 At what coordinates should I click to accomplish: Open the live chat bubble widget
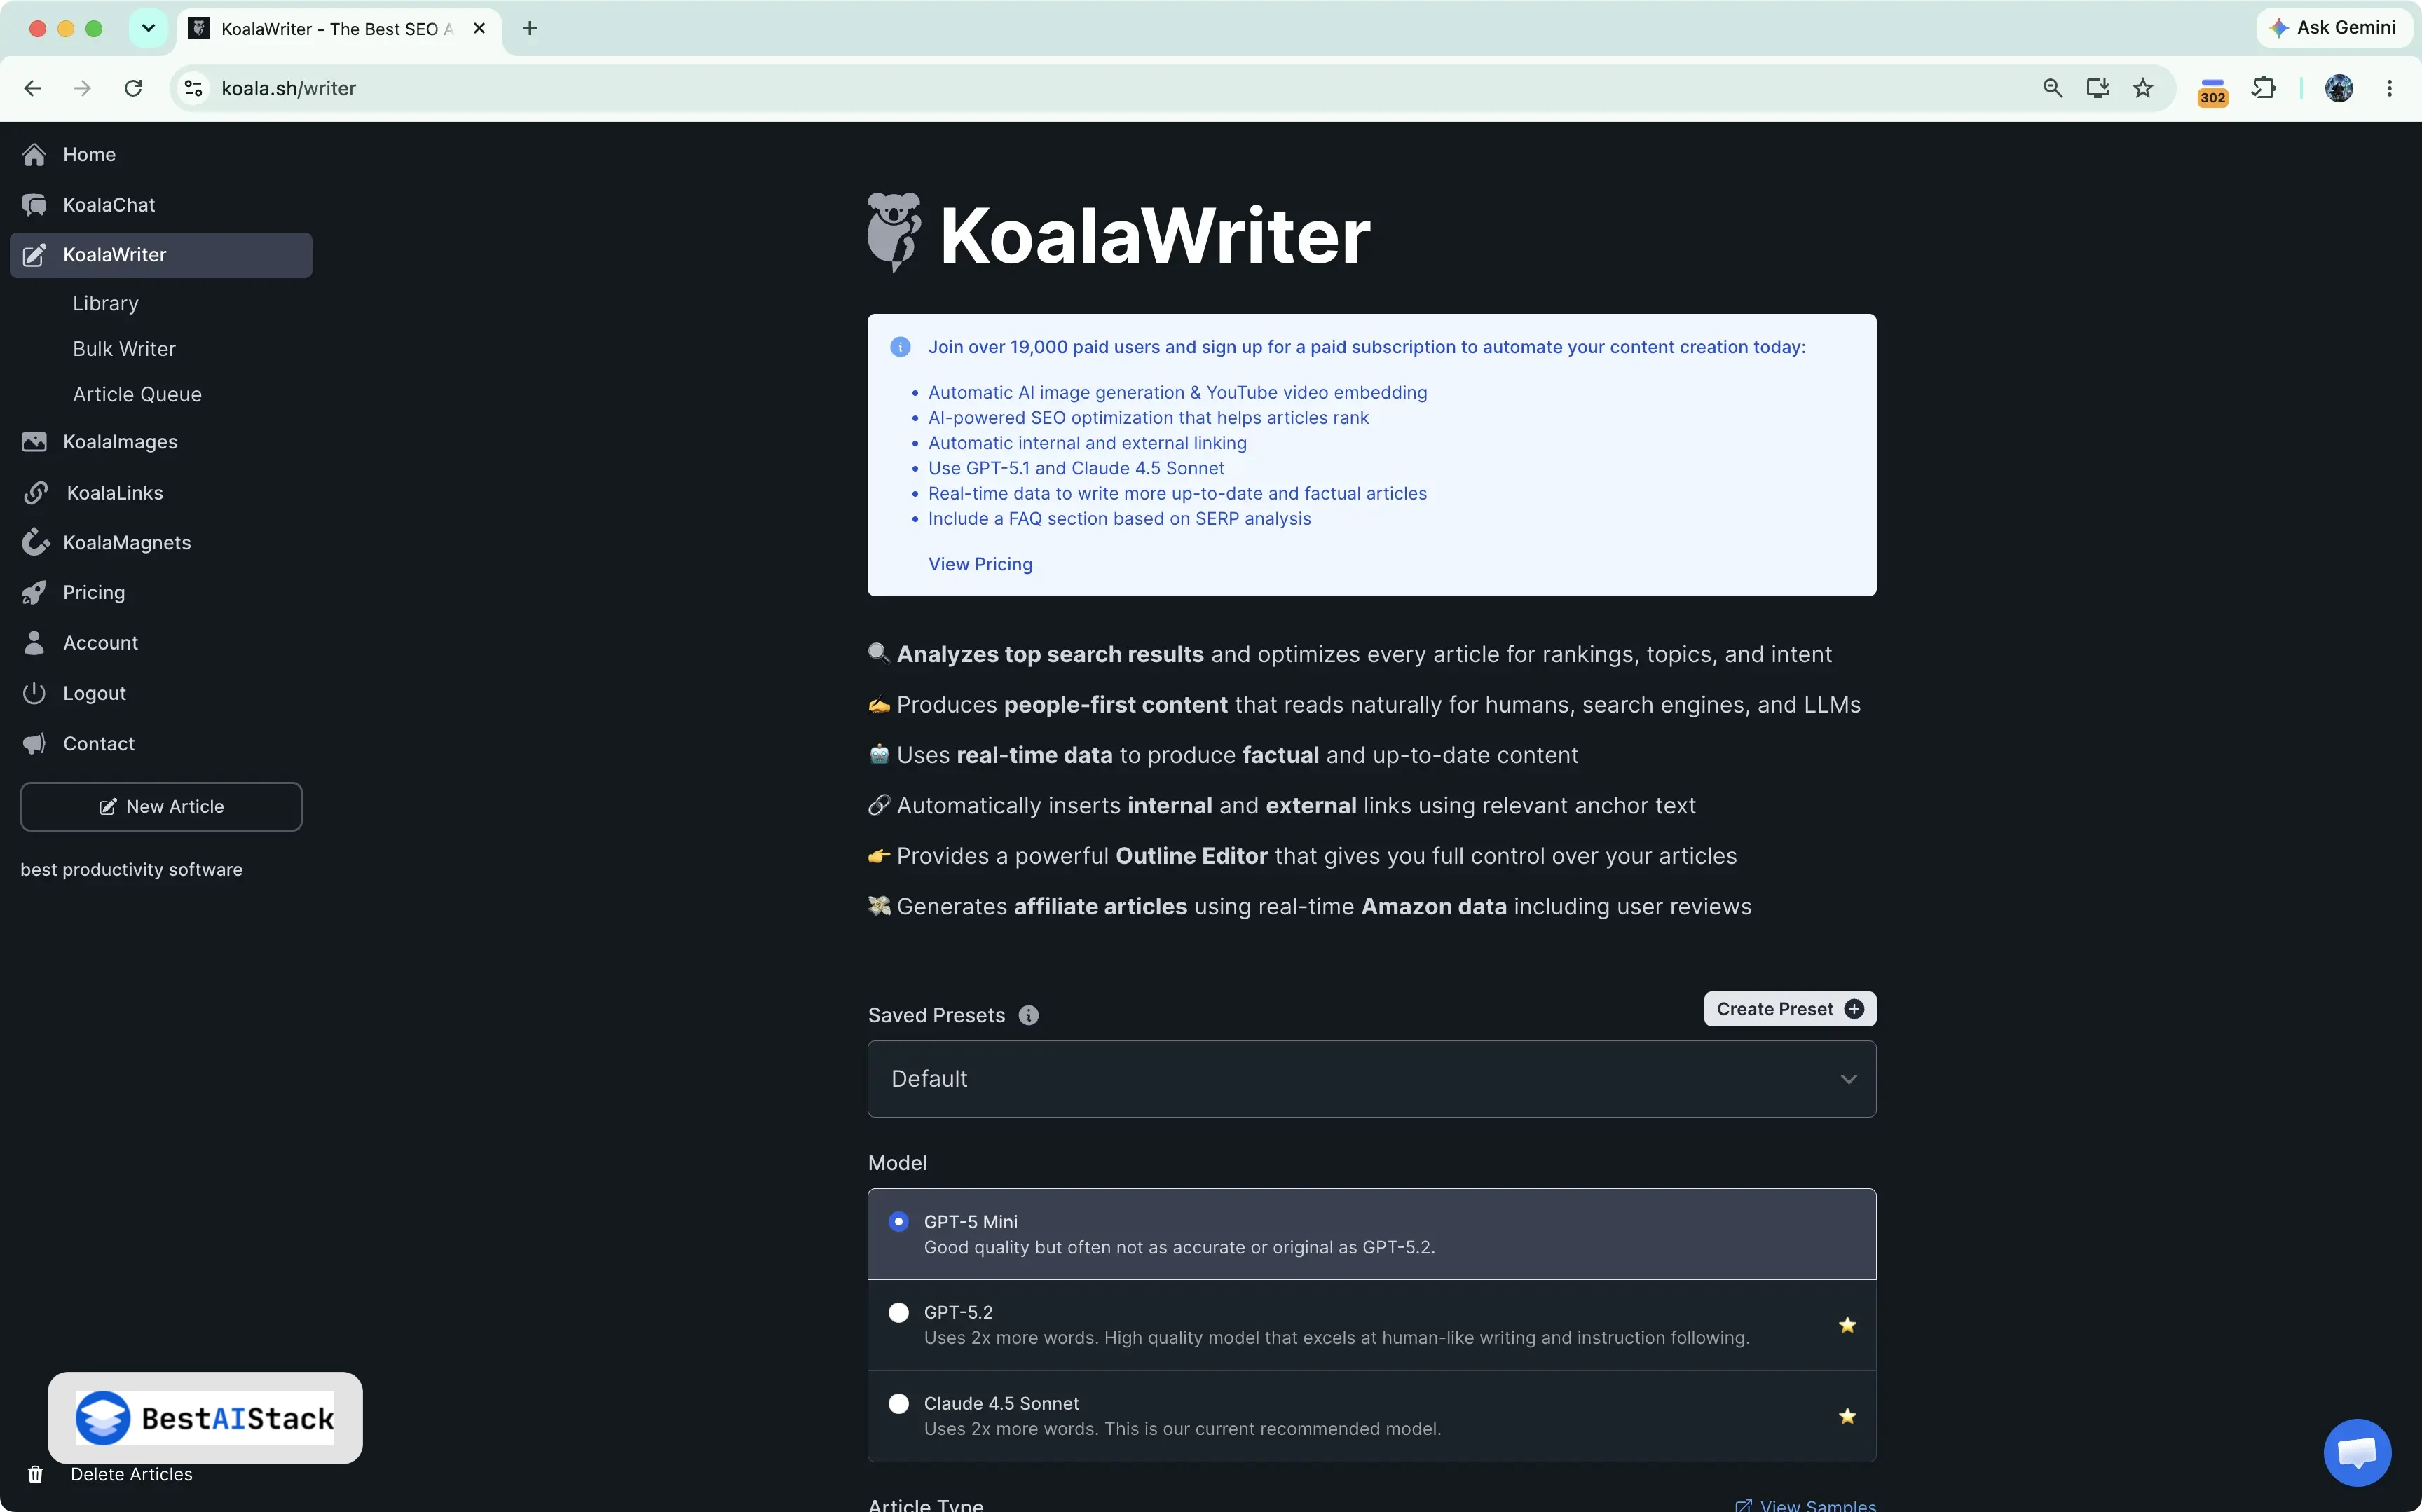(2357, 1452)
